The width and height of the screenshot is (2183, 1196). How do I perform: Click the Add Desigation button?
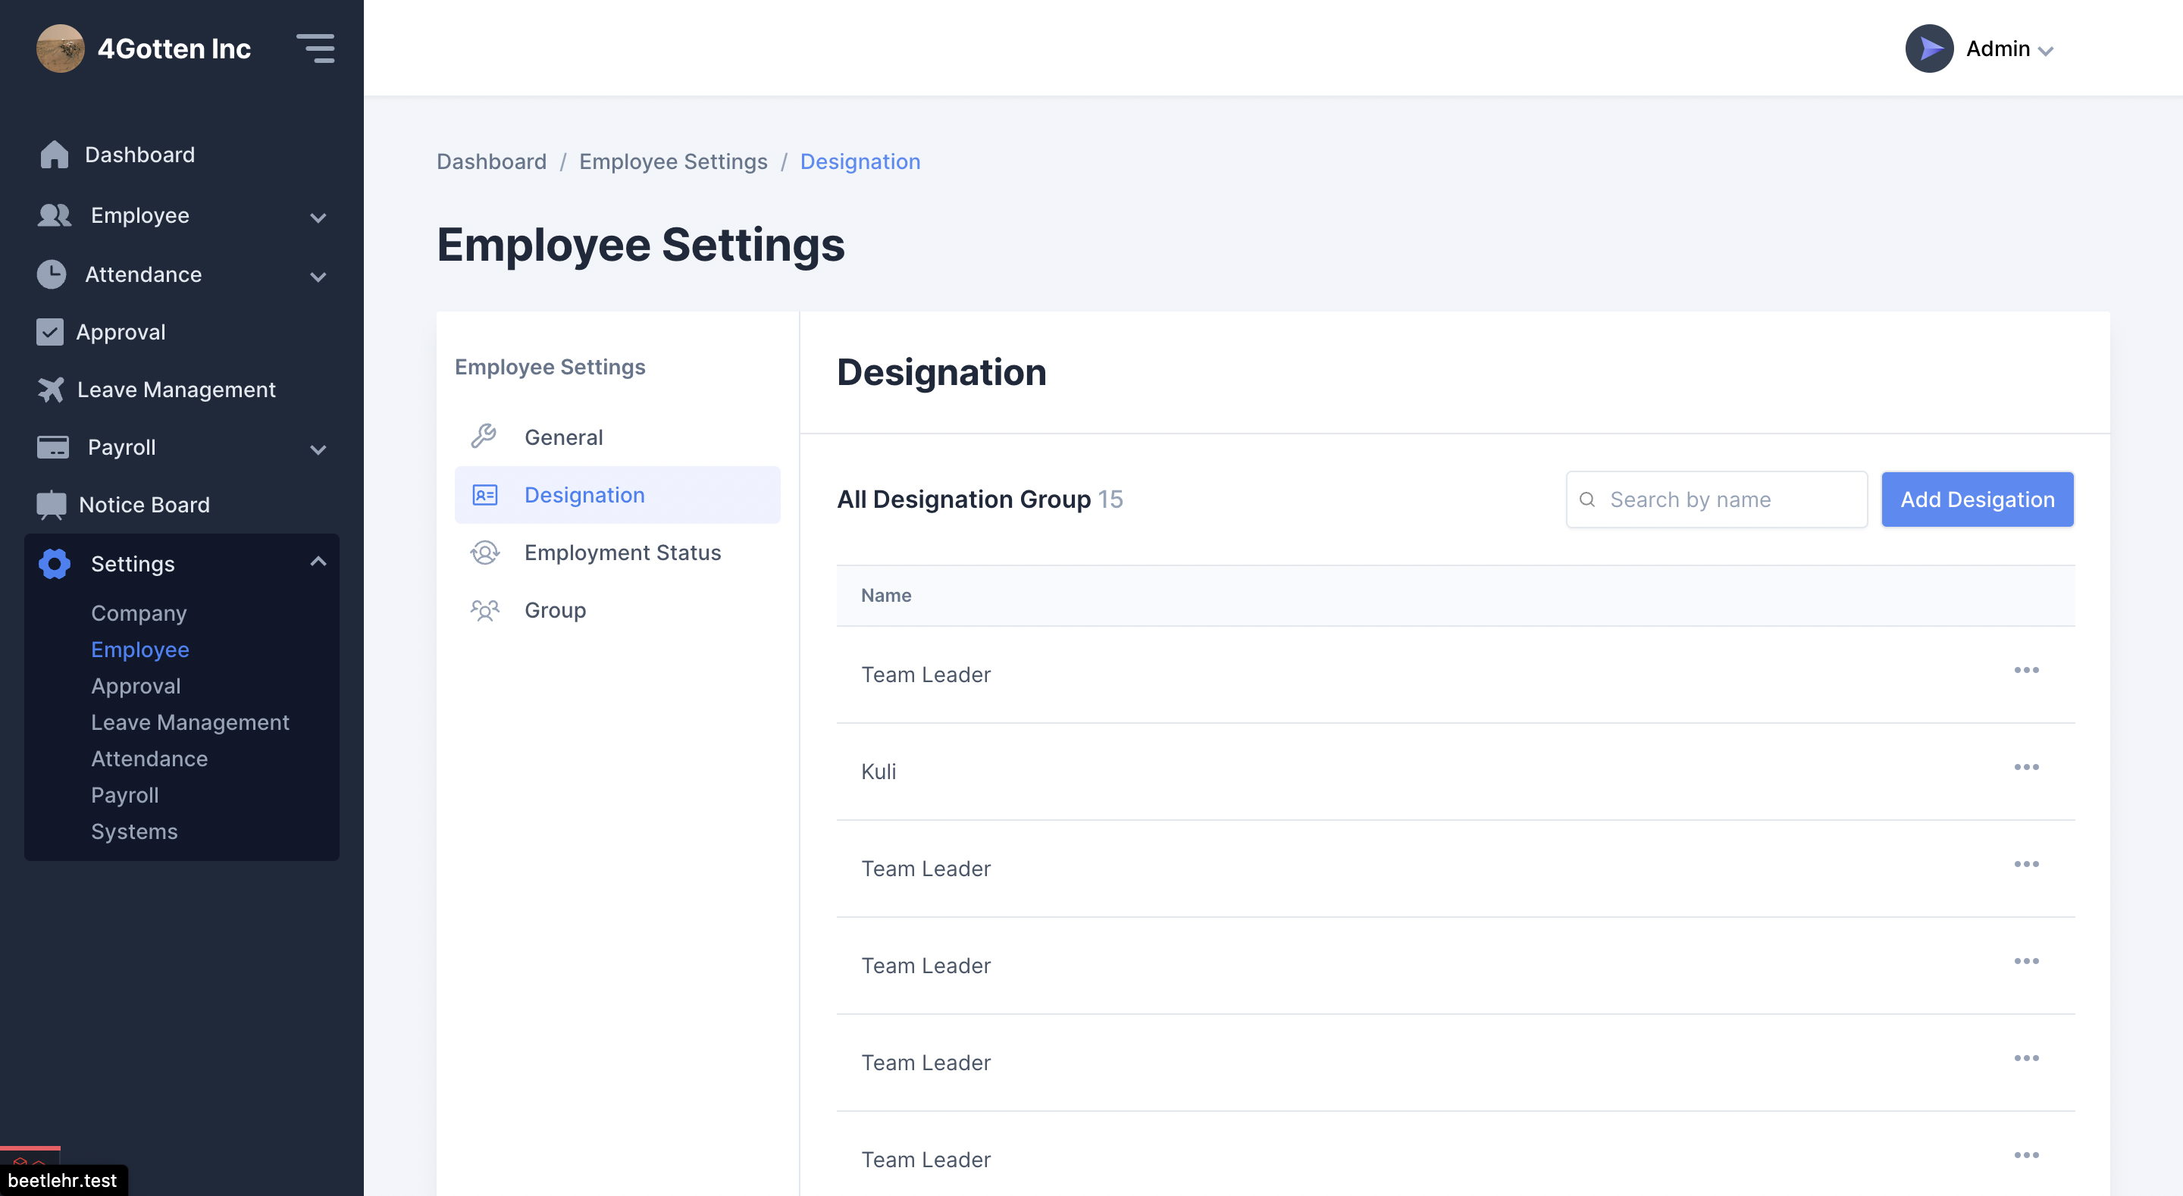coord(1977,499)
